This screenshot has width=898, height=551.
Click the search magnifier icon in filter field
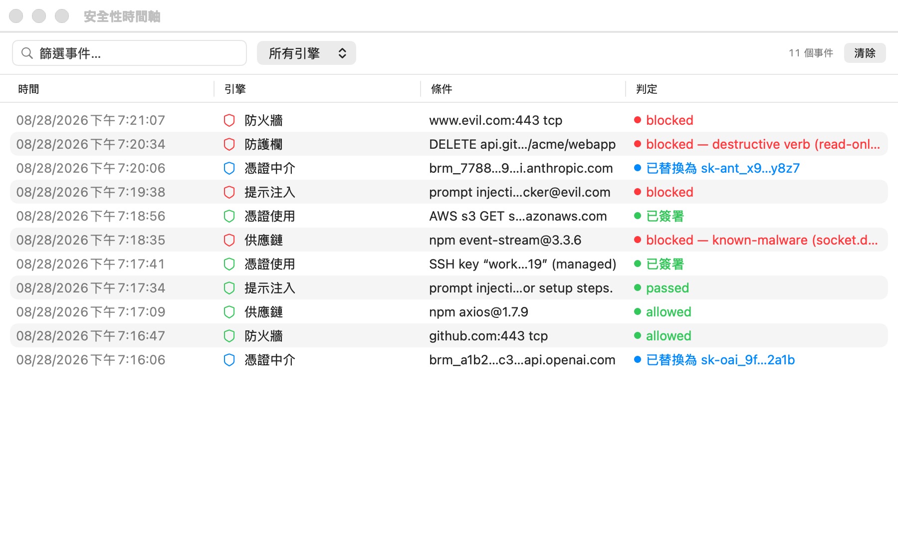(x=27, y=53)
